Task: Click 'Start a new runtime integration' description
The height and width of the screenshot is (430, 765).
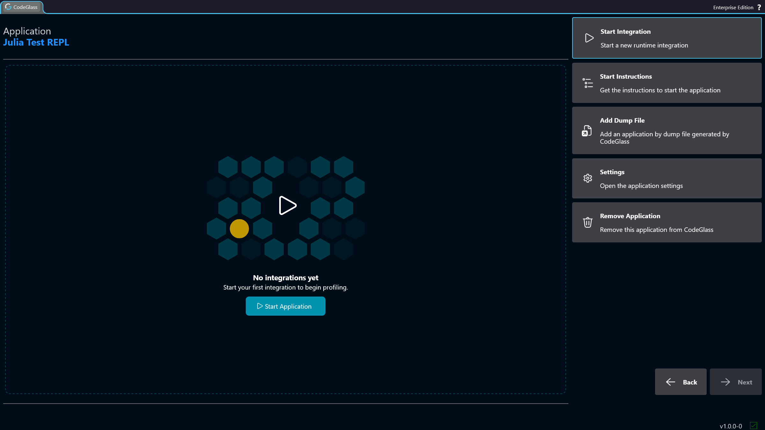Action: click(644, 45)
